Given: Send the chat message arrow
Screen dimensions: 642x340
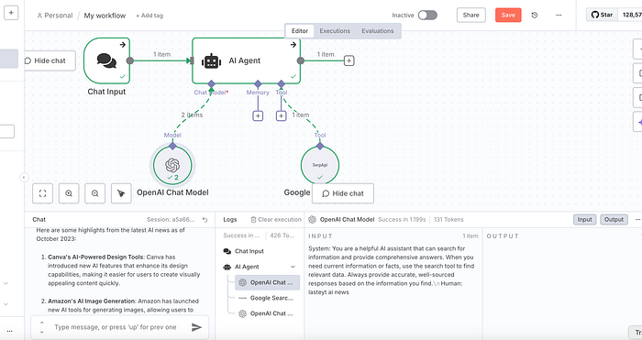Looking at the screenshot, I should (x=196, y=327).
